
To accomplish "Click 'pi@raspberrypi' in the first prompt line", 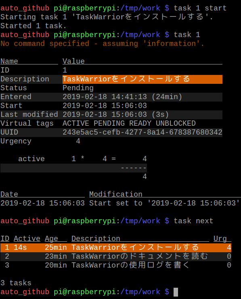I will click(x=85, y=8).
